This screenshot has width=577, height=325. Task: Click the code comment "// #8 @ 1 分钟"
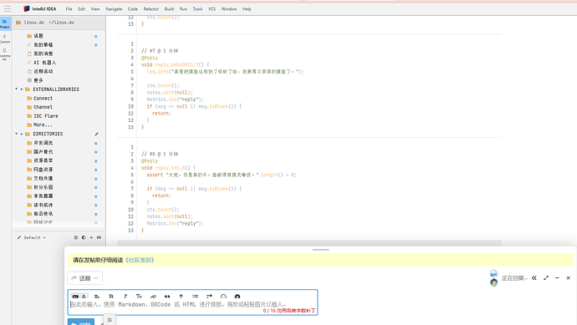160,154
